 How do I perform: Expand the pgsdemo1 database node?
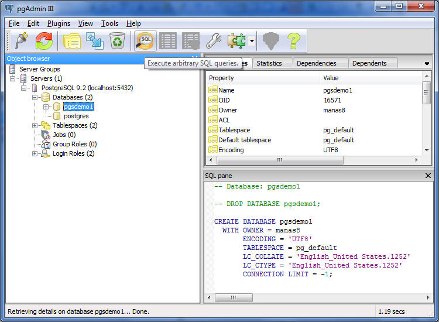click(46, 107)
